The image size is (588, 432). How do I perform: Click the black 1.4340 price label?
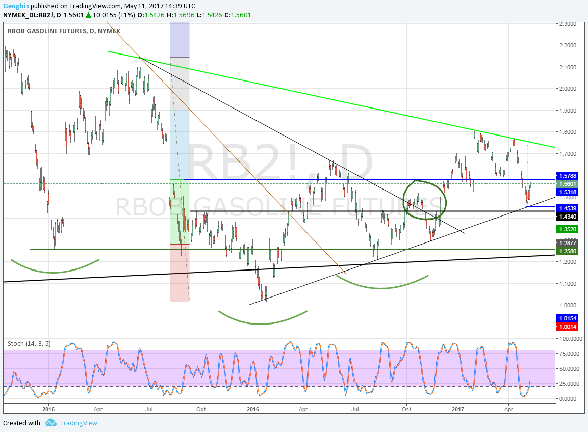(568, 217)
